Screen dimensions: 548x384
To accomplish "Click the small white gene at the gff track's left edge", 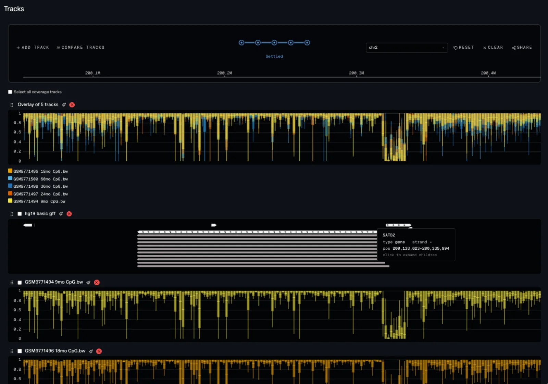I will (28, 225).
